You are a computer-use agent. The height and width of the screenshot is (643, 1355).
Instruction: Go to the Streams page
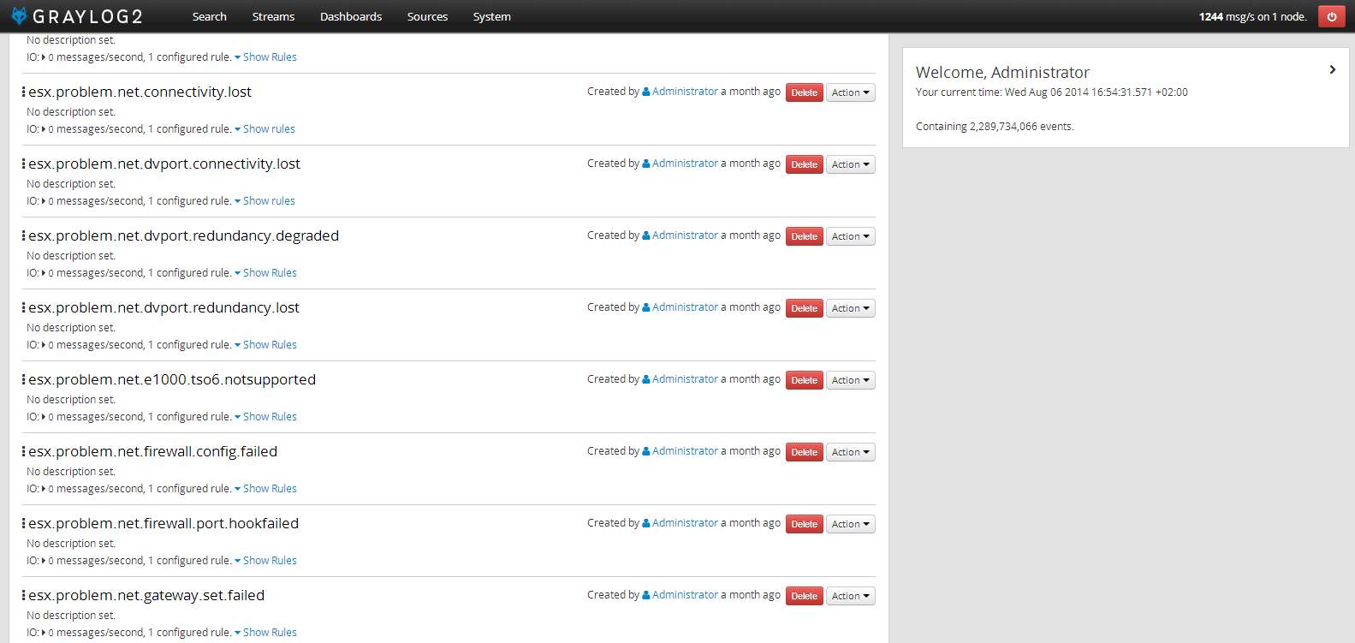(x=273, y=16)
